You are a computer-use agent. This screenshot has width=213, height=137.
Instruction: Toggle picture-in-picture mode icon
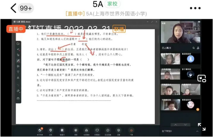(202, 78)
